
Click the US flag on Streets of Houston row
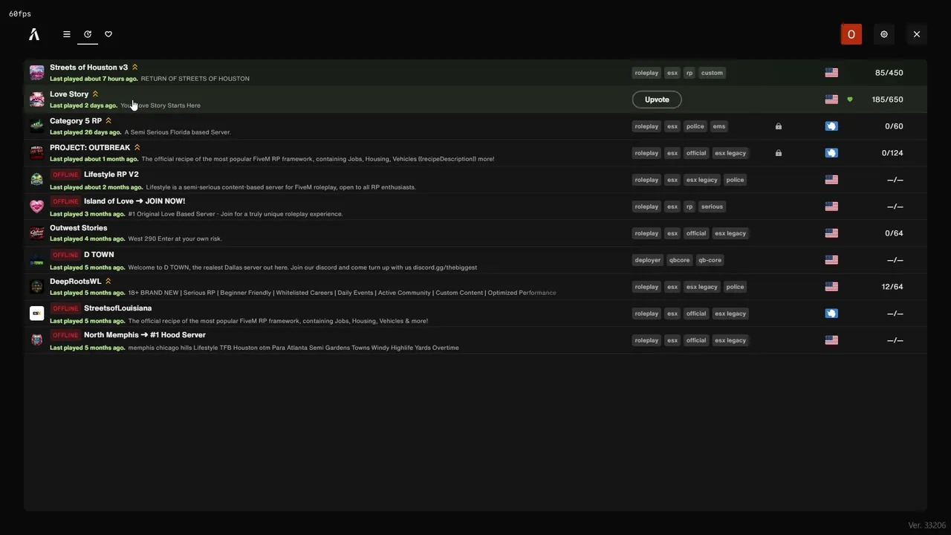point(831,73)
